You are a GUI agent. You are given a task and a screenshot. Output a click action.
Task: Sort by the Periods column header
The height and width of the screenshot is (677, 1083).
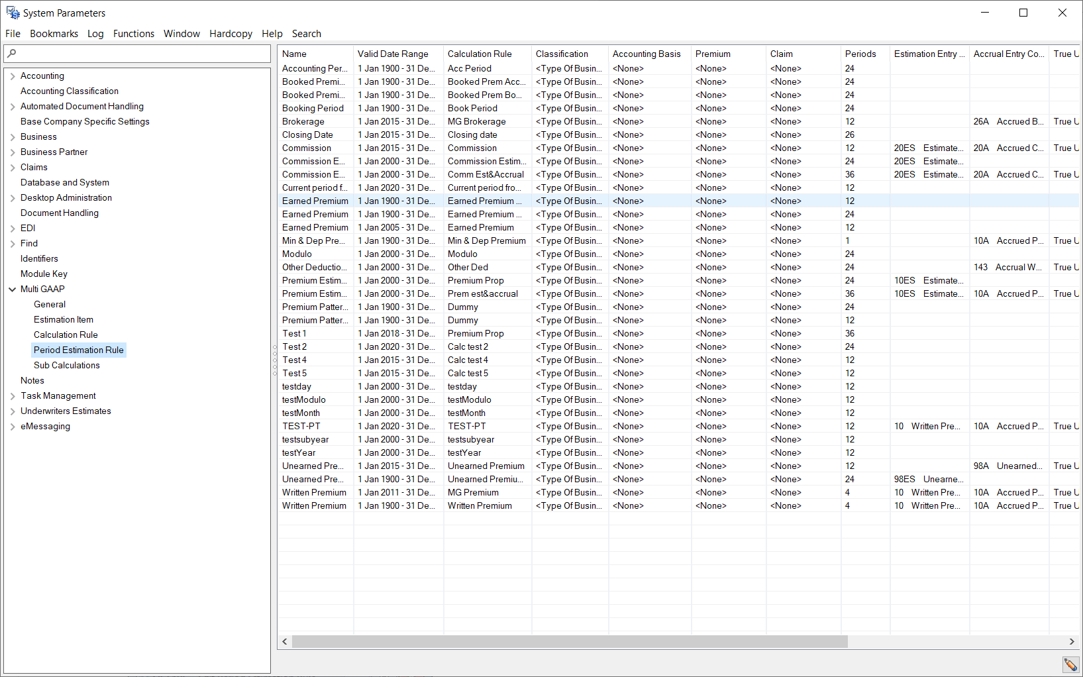click(860, 54)
